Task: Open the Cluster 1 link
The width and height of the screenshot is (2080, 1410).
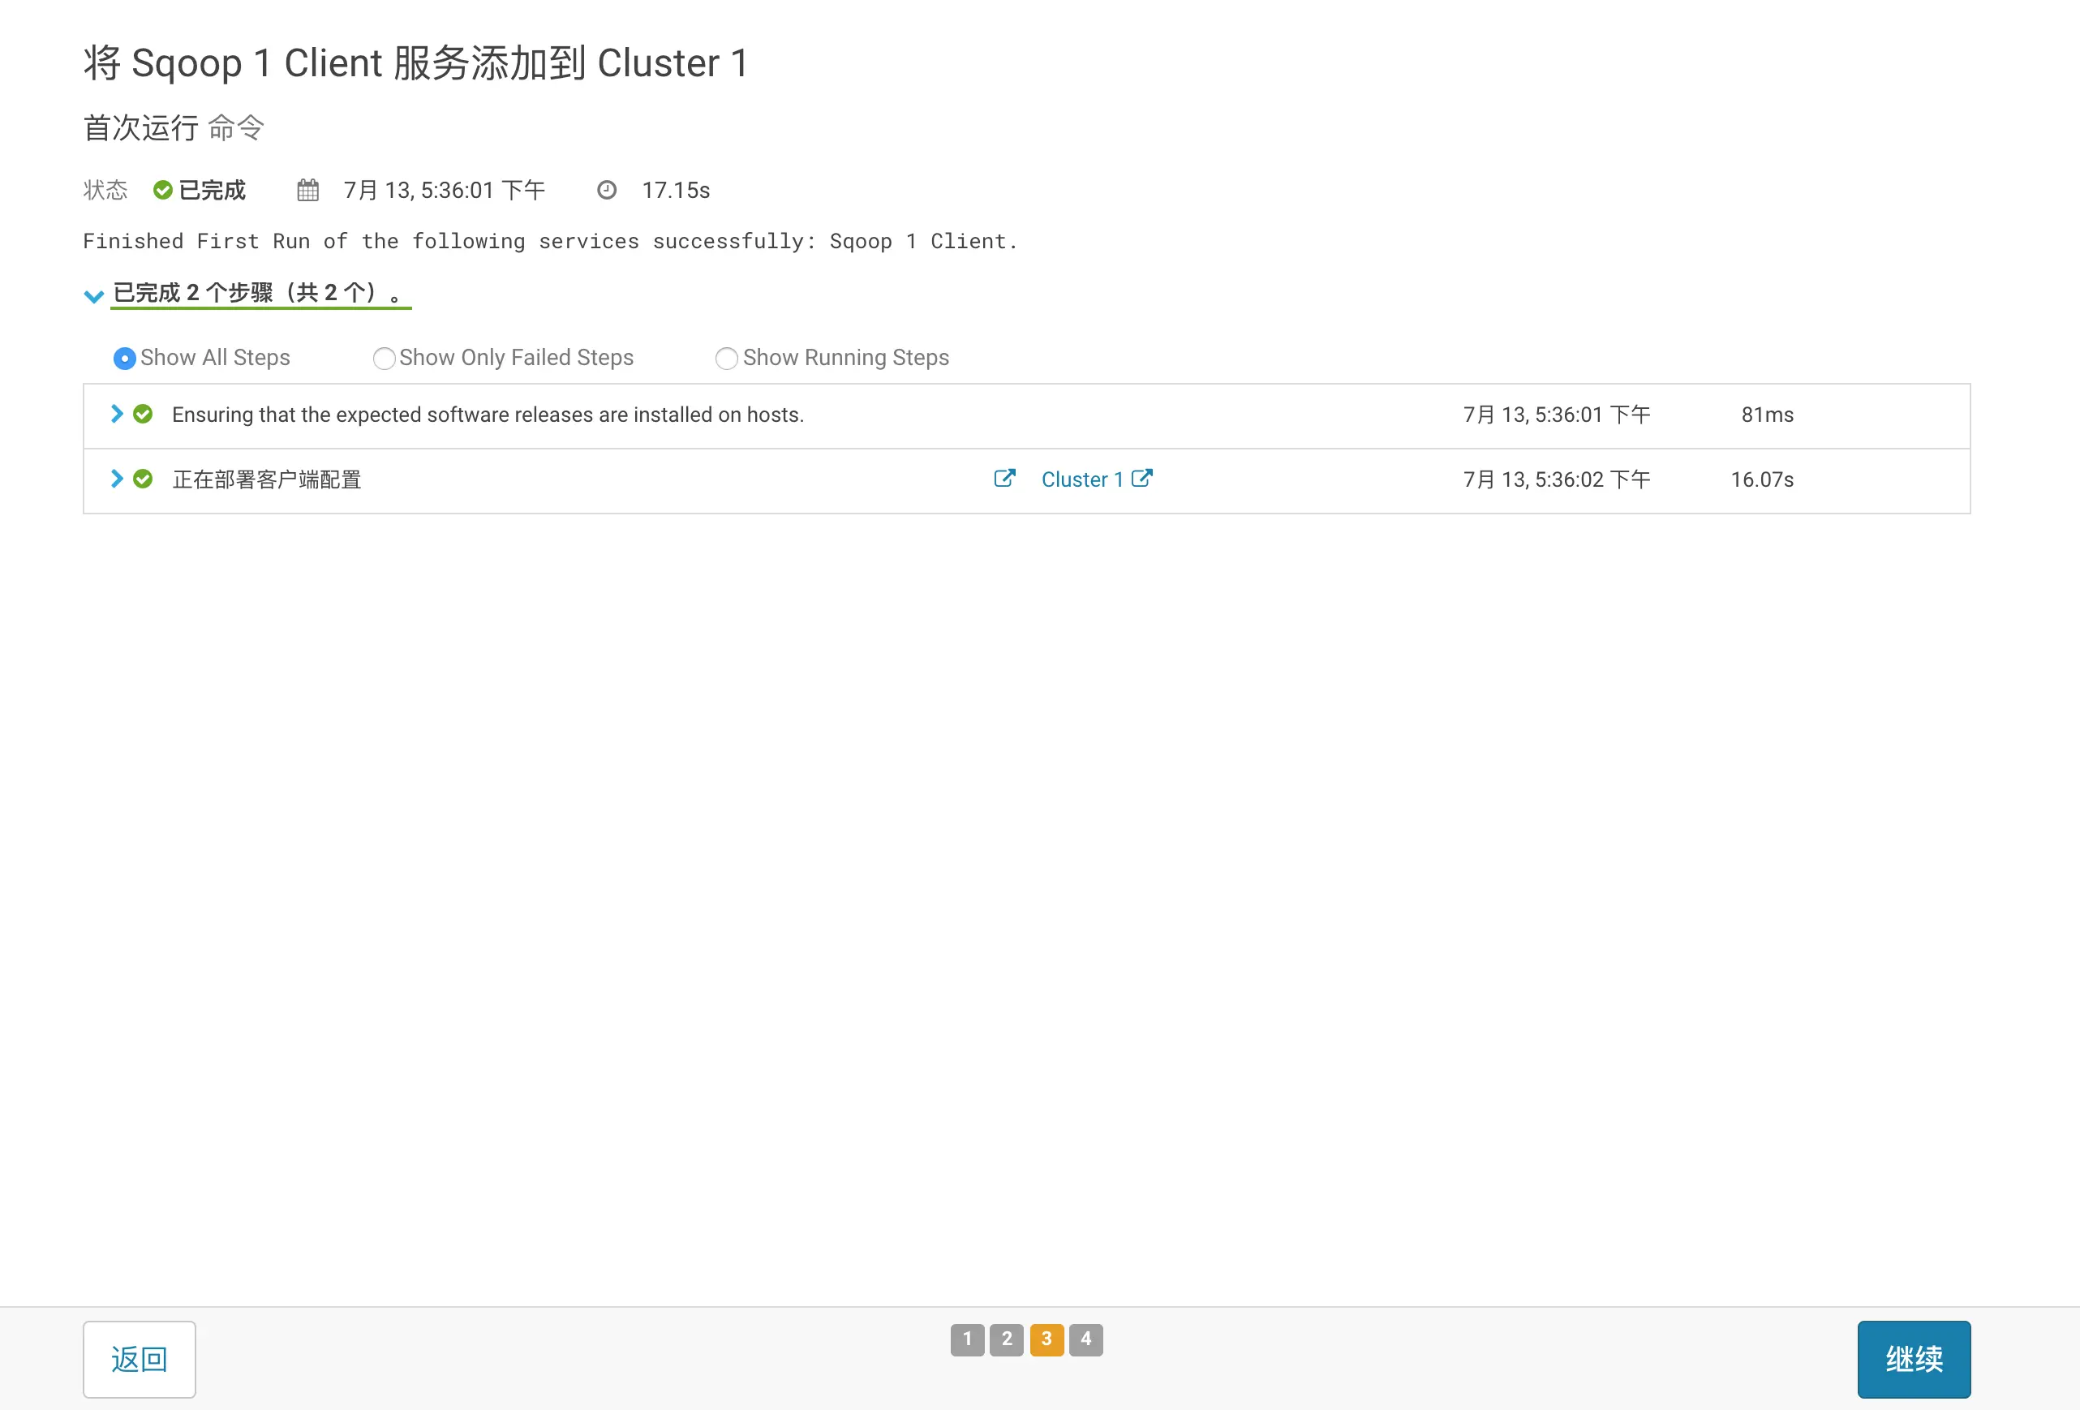Action: coord(1081,479)
